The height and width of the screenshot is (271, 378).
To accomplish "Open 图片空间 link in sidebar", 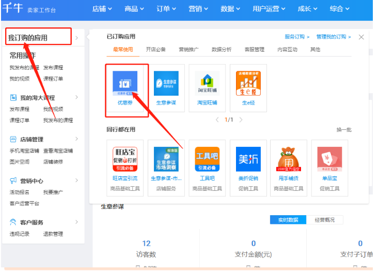I will click(x=19, y=161).
